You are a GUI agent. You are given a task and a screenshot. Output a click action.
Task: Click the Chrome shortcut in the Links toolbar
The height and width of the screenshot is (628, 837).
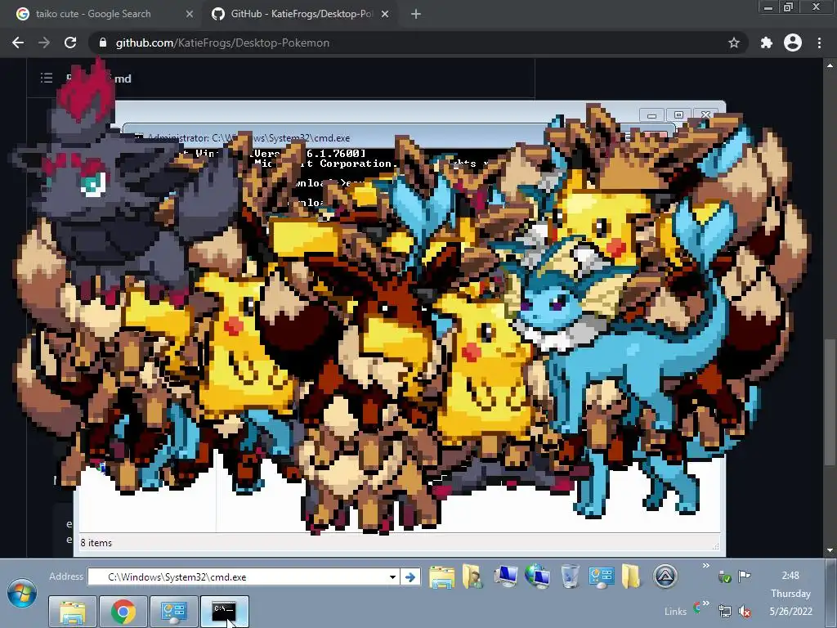[696, 608]
